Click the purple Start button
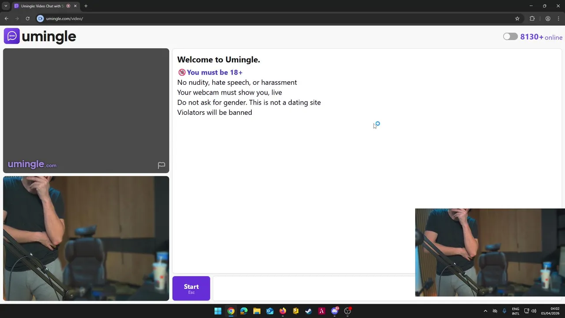The height and width of the screenshot is (318, 565). (x=191, y=288)
